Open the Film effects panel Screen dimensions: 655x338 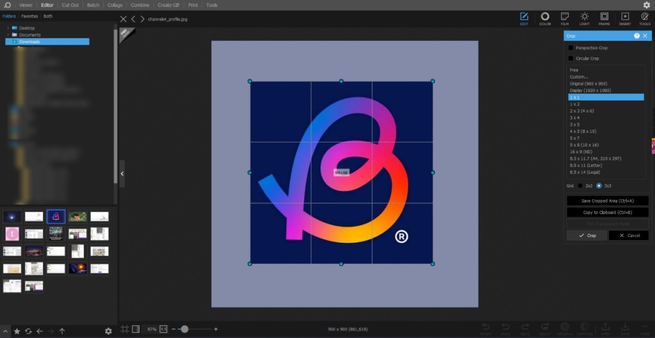click(x=565, y=19)
